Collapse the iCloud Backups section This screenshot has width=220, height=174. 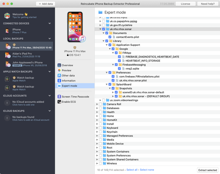click(x=50, y=111)
